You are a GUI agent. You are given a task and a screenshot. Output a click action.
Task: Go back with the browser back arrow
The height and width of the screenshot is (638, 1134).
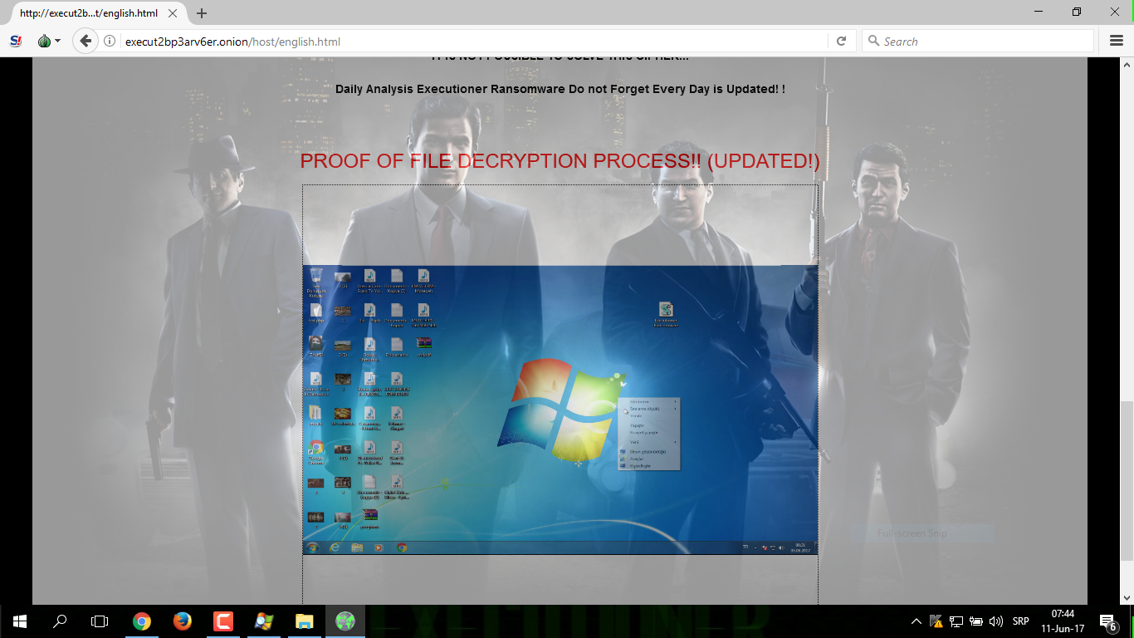pos(86,41)
